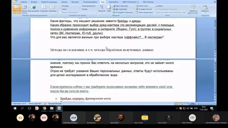Click Рядом side-by-side view button
Image resolution: width=228 pixels, height=128 pixels.
tap(159, 6)
